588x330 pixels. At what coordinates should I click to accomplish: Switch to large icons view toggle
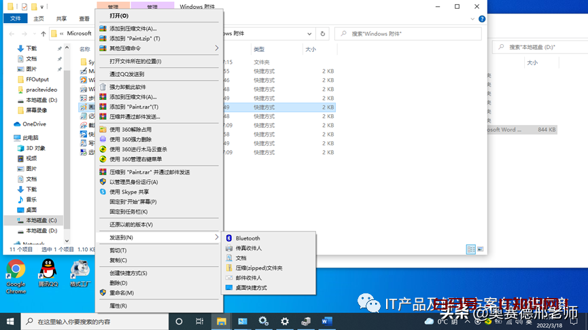481,249
